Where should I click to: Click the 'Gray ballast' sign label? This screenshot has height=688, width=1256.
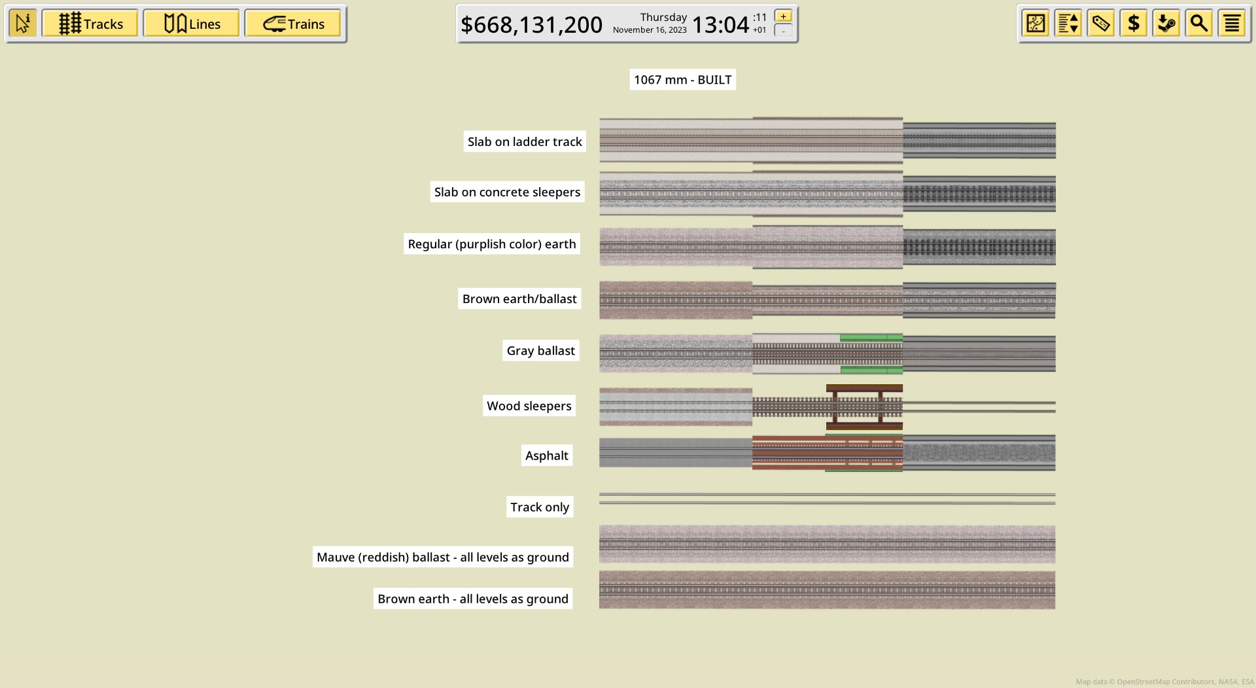click(x=541, y=350)
